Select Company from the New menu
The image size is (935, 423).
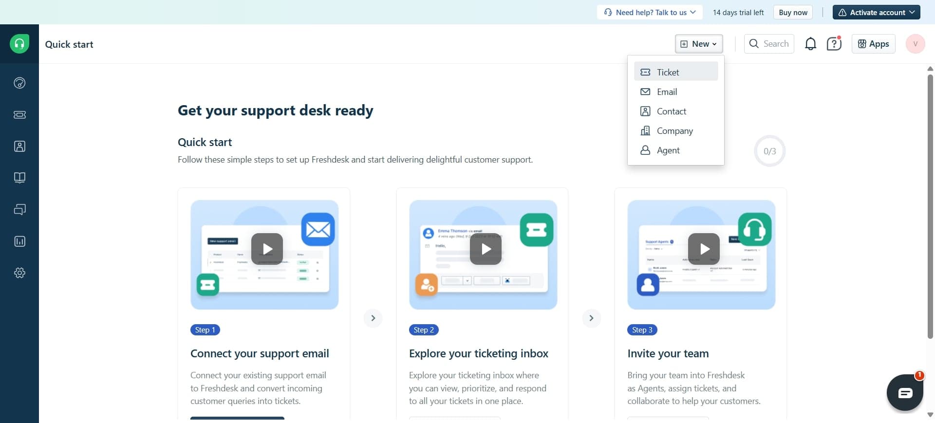(674, 131)
